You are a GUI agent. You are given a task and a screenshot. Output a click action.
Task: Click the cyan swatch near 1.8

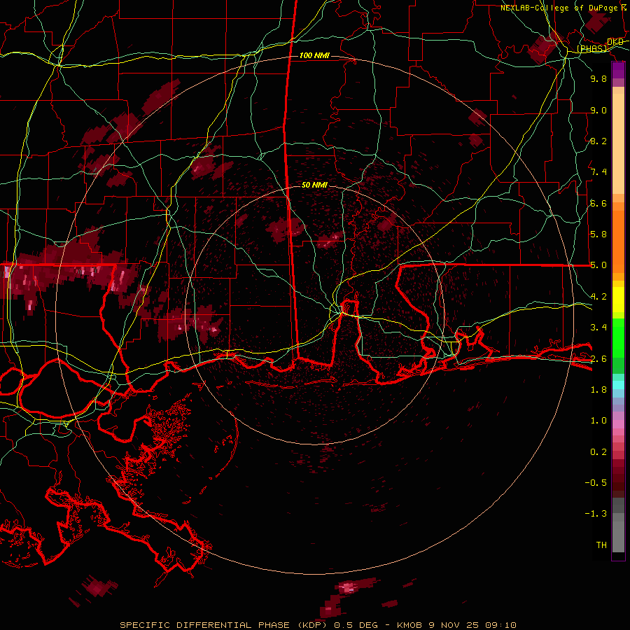[618, 385]
